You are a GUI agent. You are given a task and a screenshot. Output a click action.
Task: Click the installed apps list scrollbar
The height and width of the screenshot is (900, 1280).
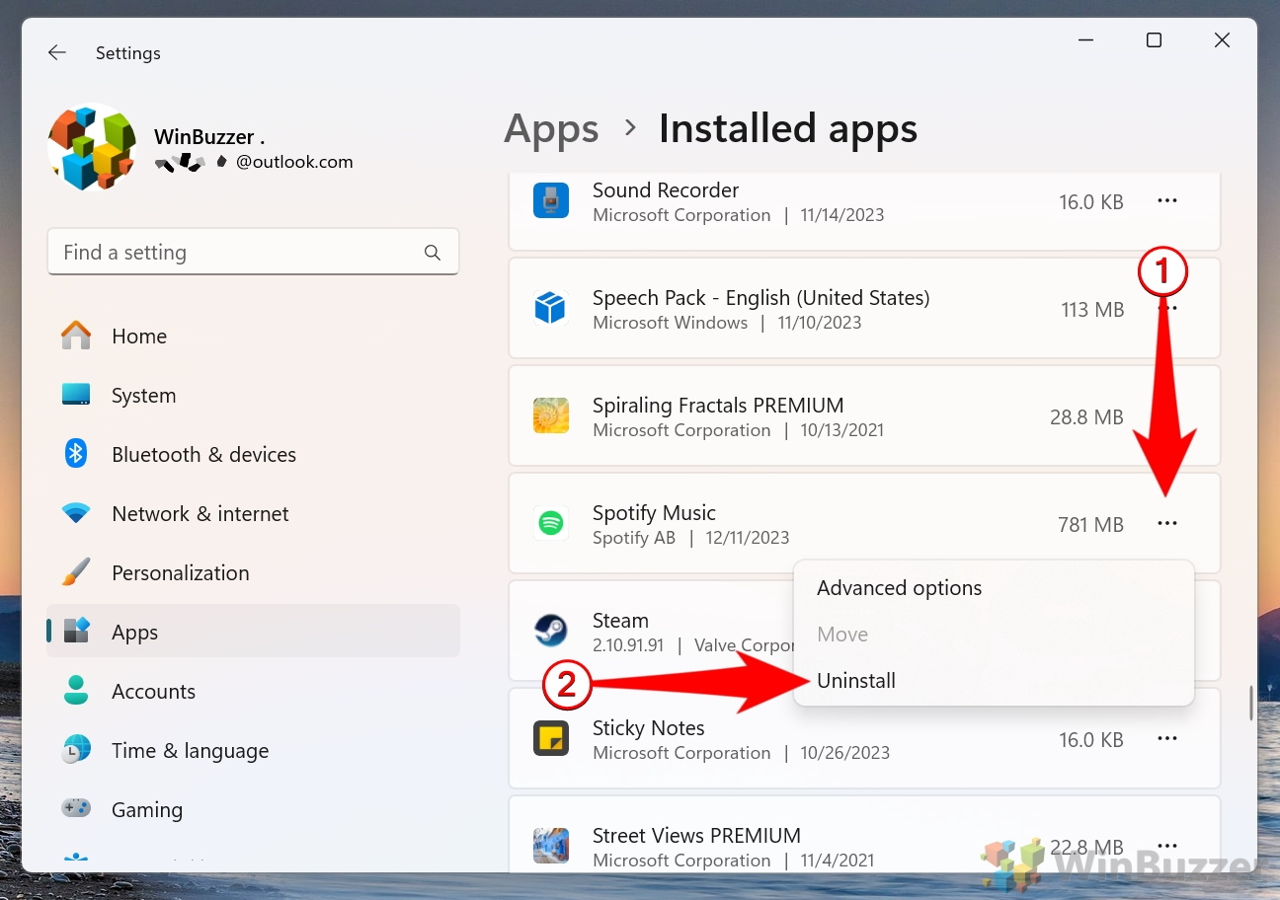coord(1251,703)
